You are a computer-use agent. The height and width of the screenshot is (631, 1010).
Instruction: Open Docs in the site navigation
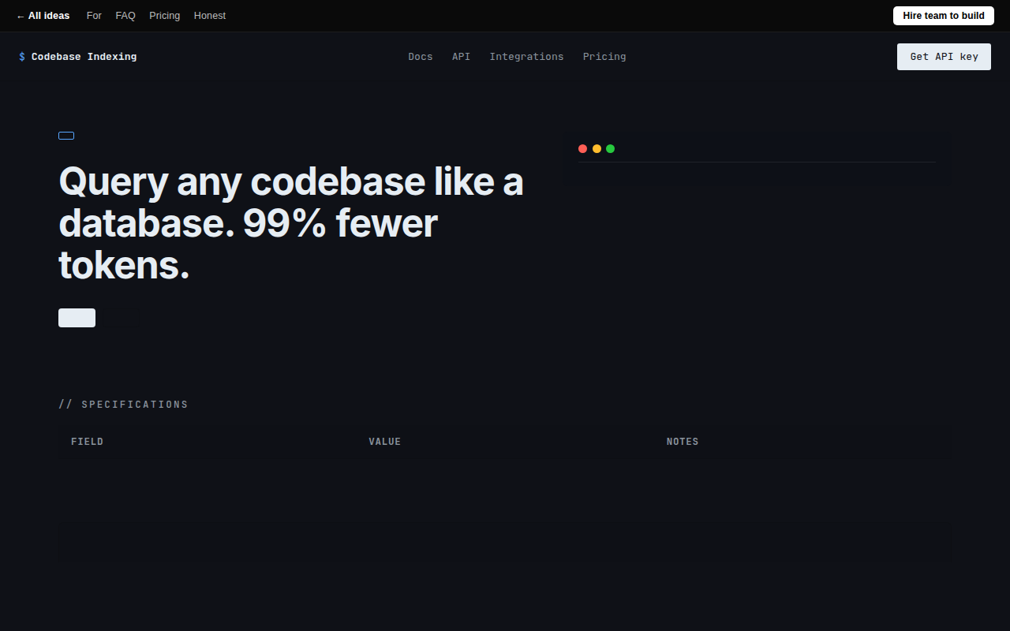click(x=421, y=57)
